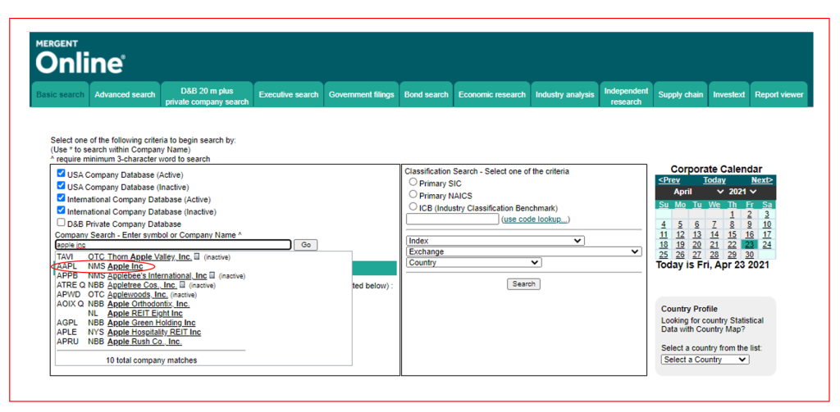This screenshot has width=840, height=412.
Task: Open the 2021 year dropdown
Action: (743, 192)
